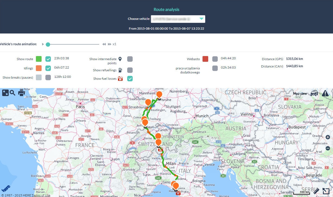Enable praca urządzenia dodatkowego checkbox

tap(215, 68)
